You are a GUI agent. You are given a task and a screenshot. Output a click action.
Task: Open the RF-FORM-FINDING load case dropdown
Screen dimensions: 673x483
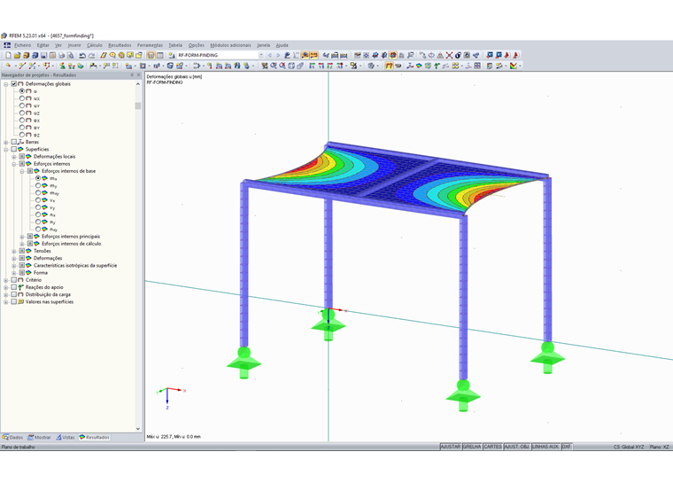point(260,55)
